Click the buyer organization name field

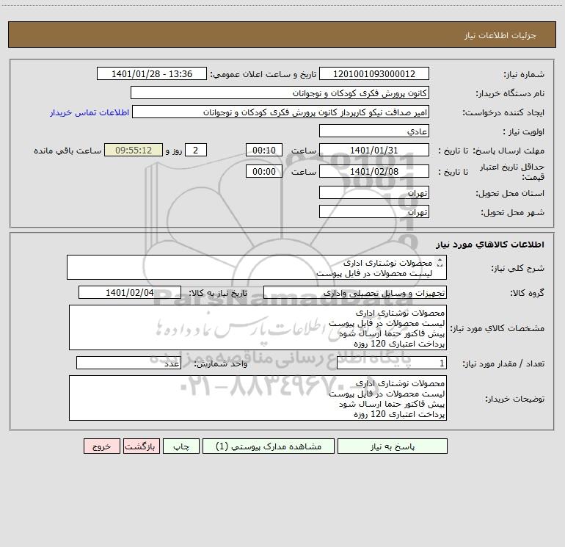pyautogui.click(x=280, y=93)
